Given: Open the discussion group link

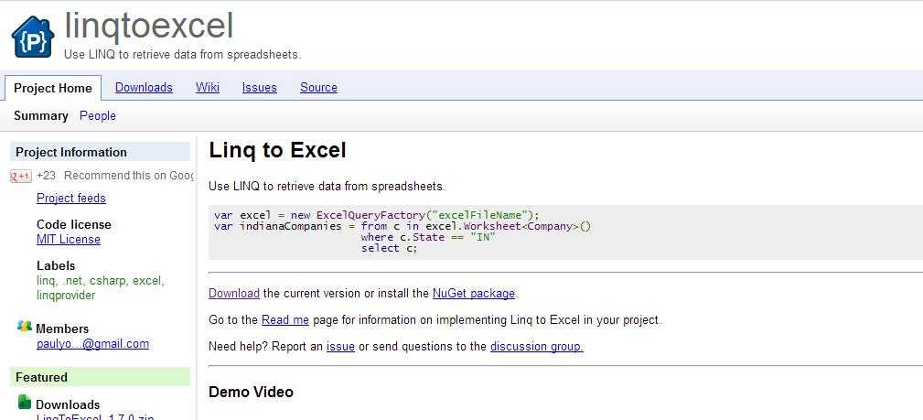Looking at the screenshot, I should pos(537,347).
